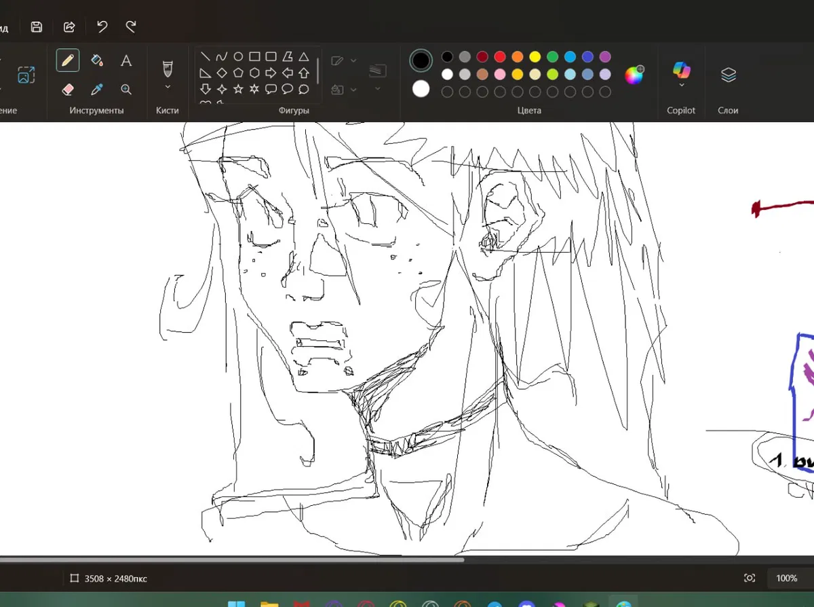Select the Magnifier zoom tool
Image resolution: width=814 pixels, height=607 pixels.
point(126,89)
